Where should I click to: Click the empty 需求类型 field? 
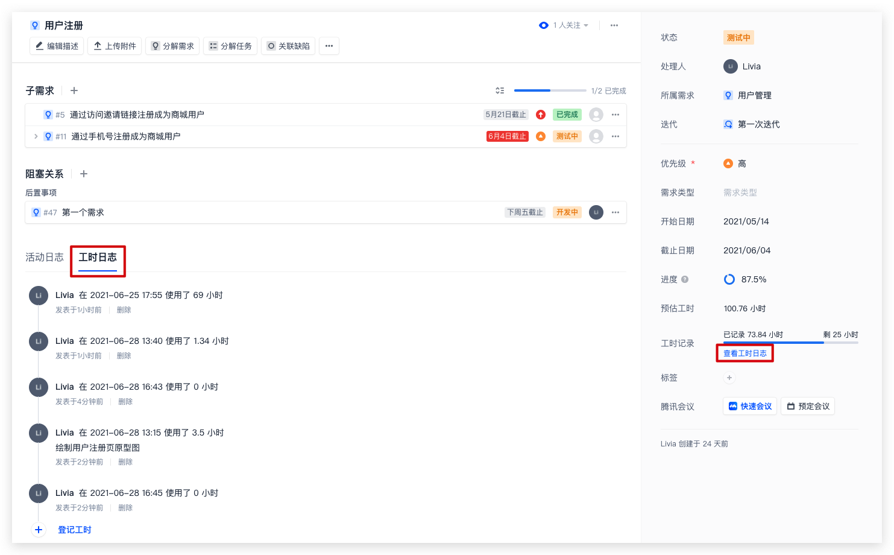tap(740, 192)
